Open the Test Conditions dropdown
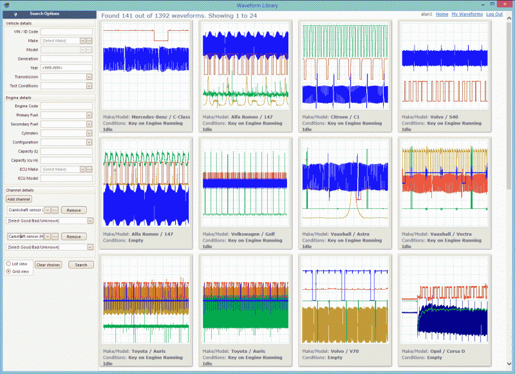 89,85
